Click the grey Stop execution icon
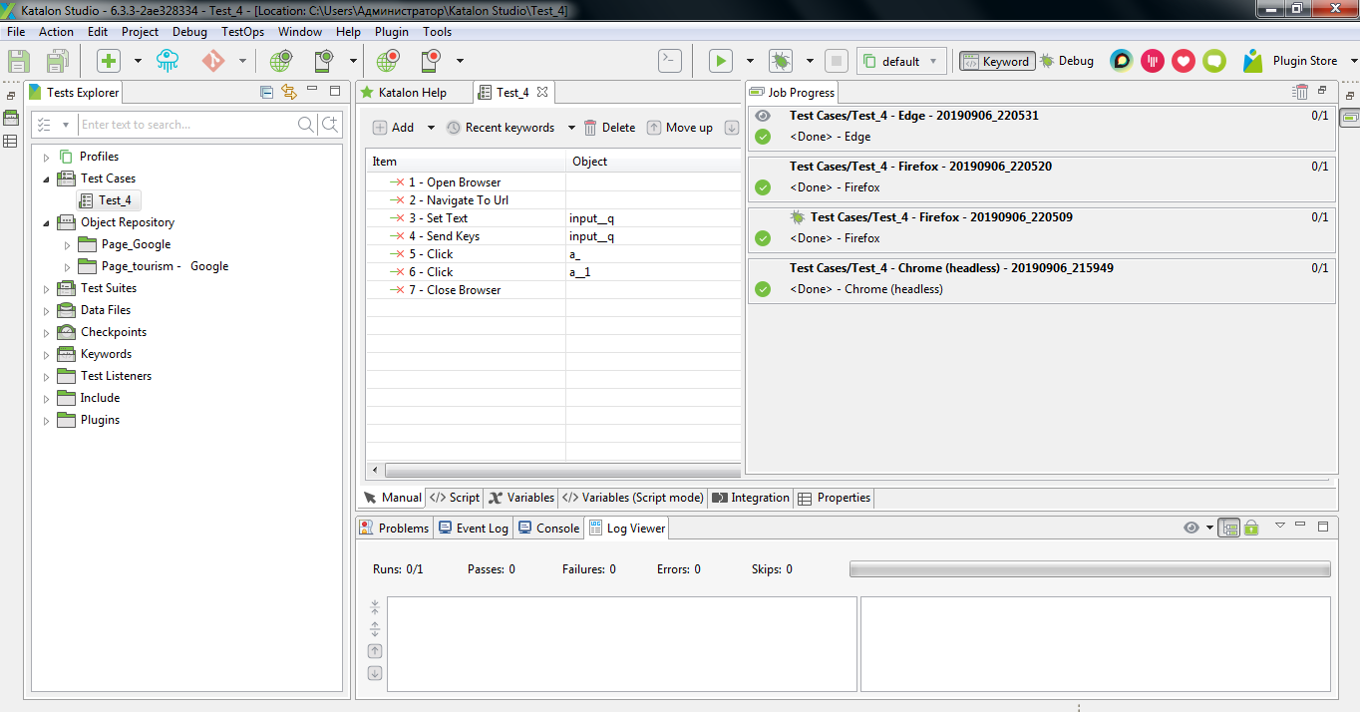 pyautogui.click(x=837, y=61)
